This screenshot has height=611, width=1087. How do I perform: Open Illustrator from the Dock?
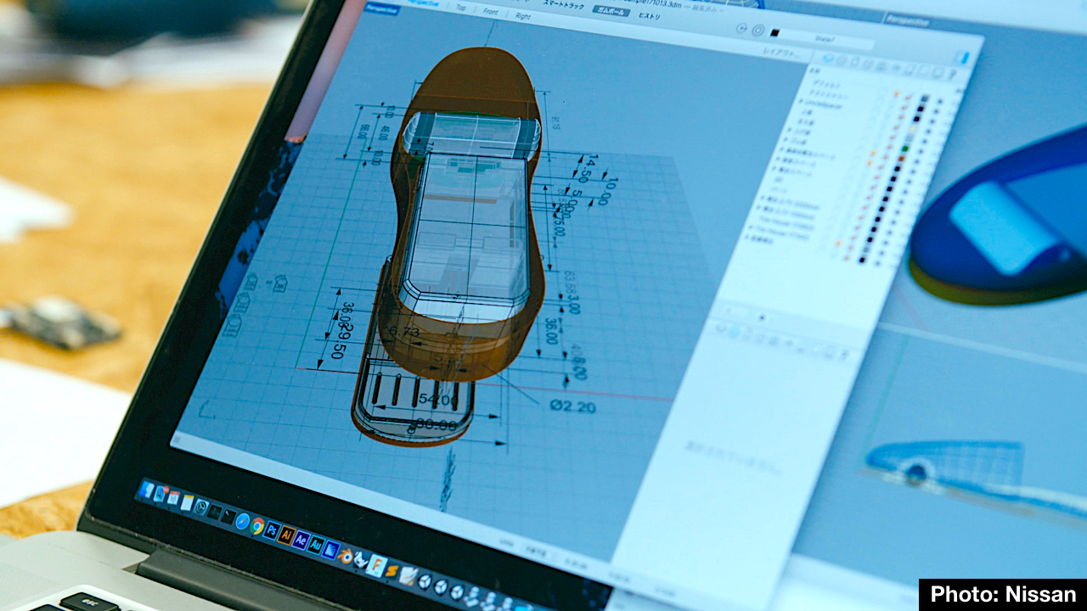click(286, 535)
